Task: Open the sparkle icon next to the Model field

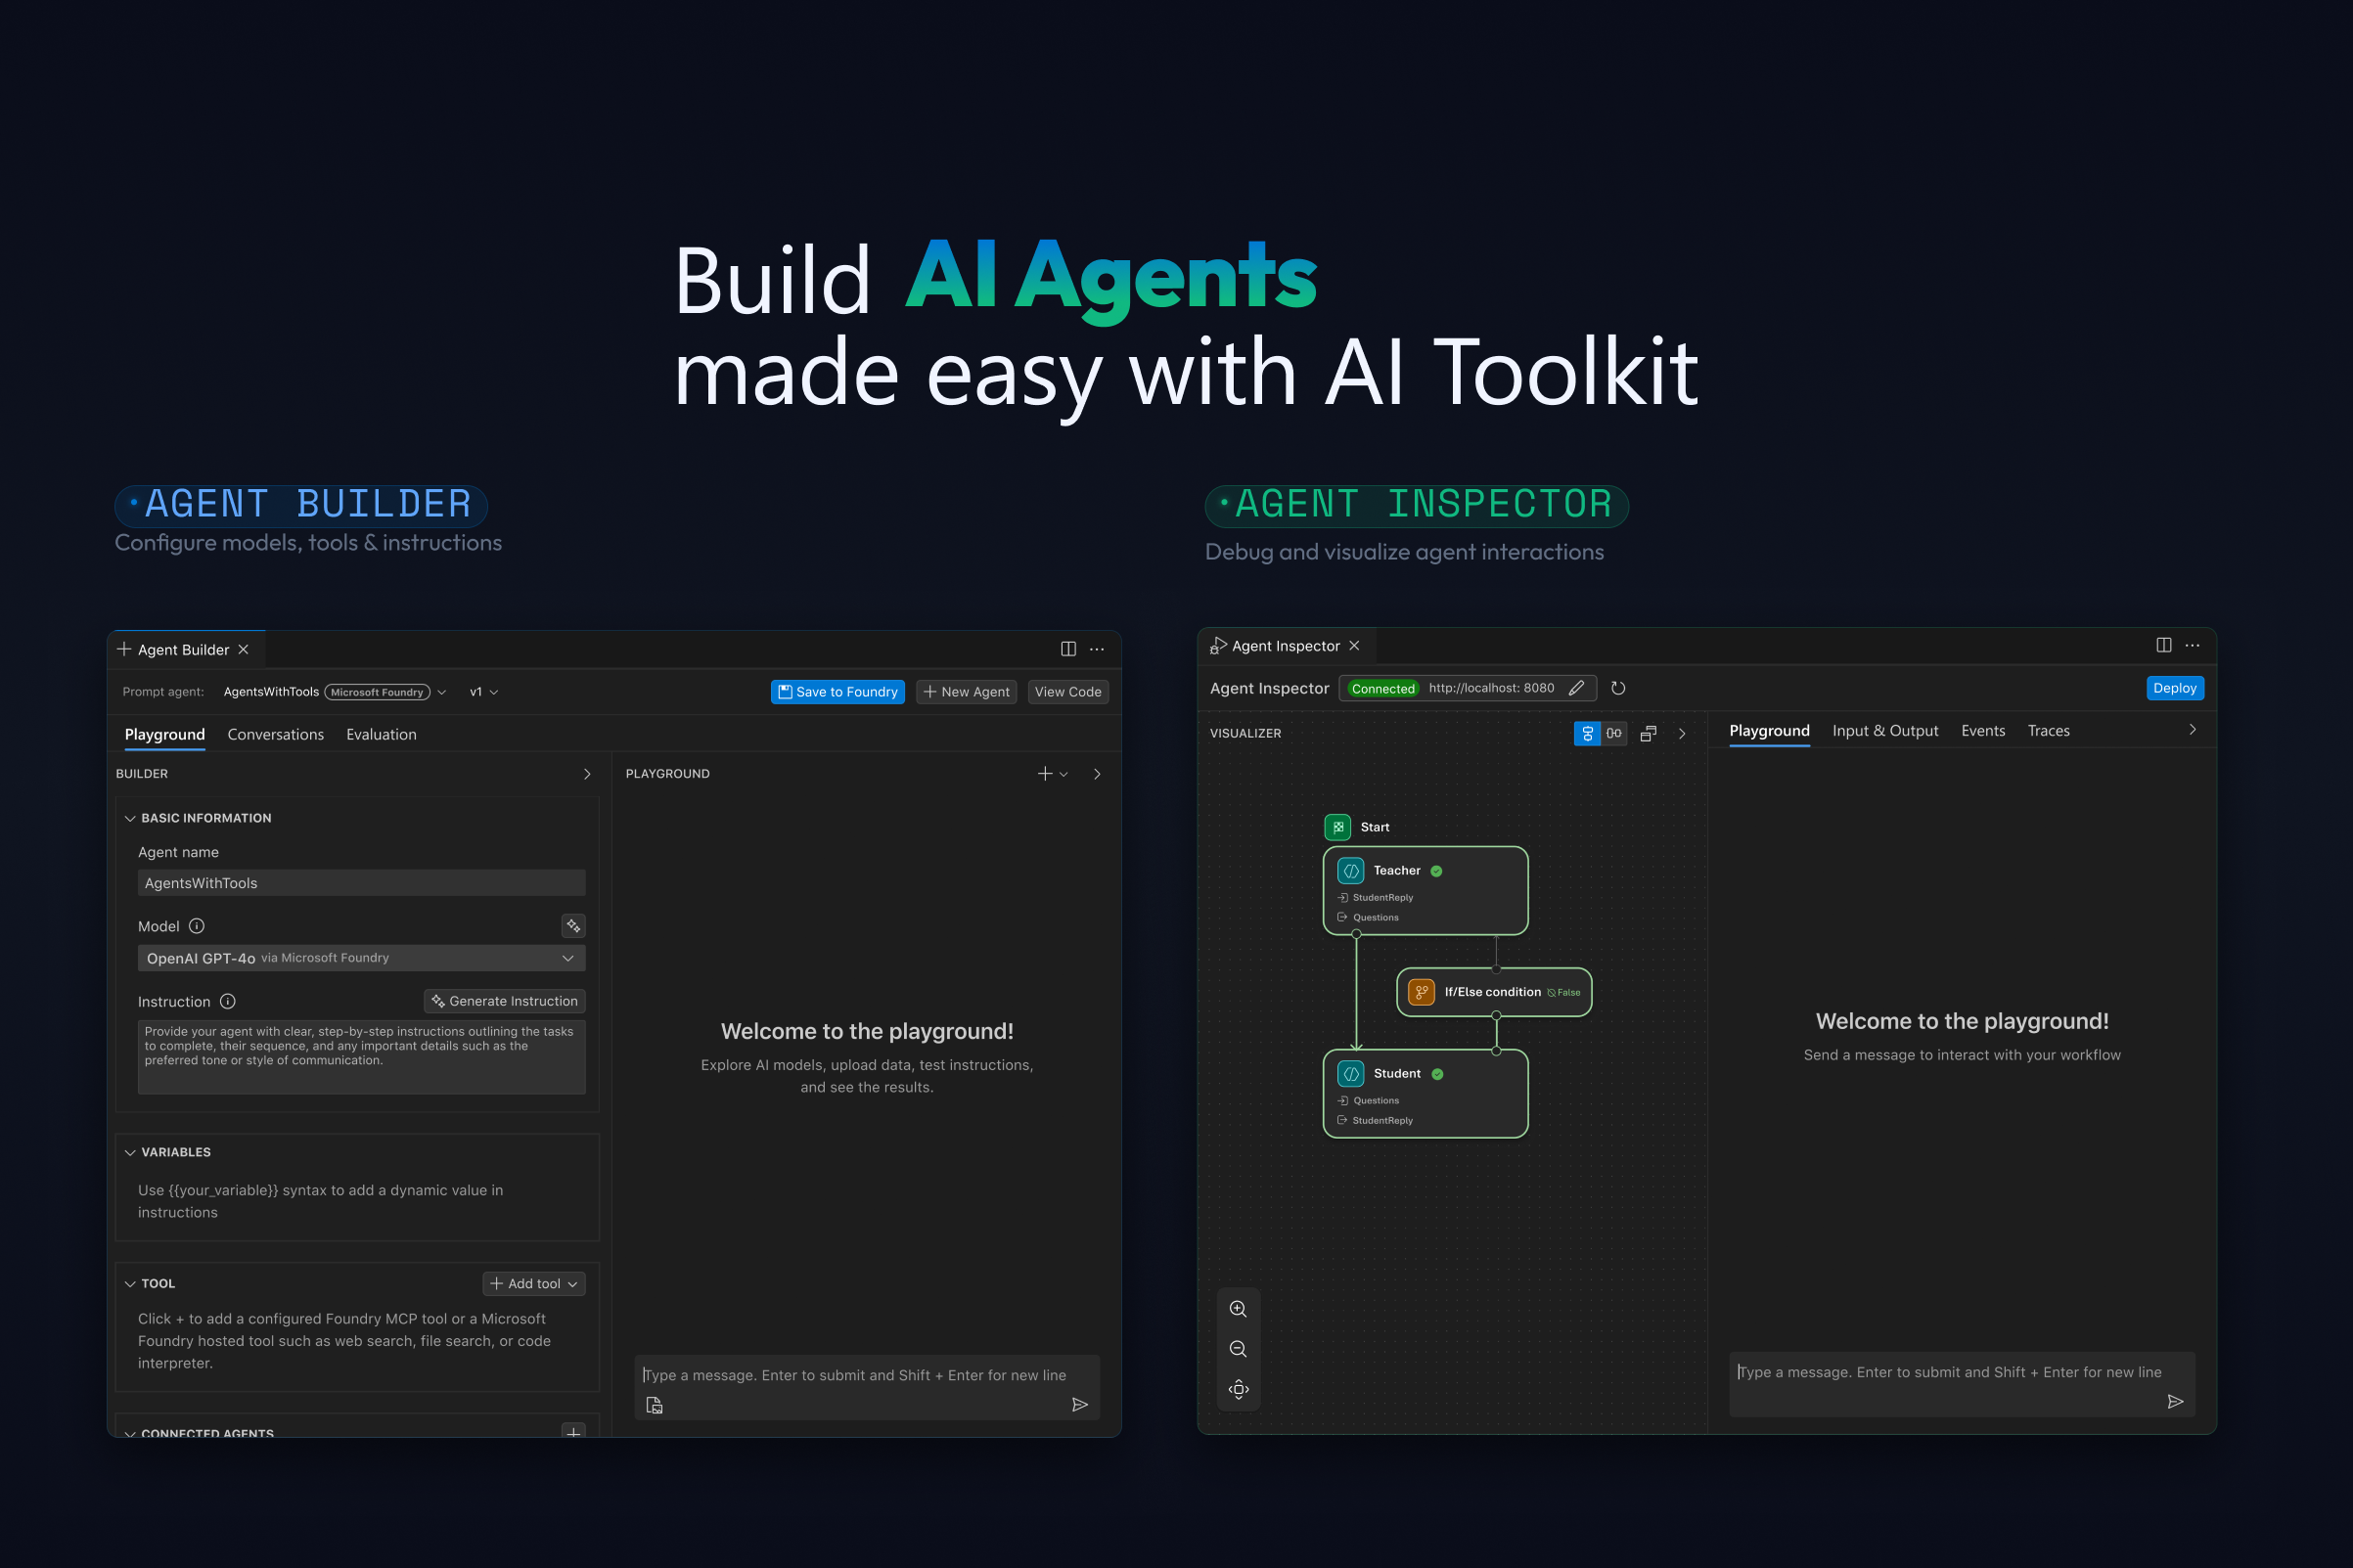Action: point(573,926)
